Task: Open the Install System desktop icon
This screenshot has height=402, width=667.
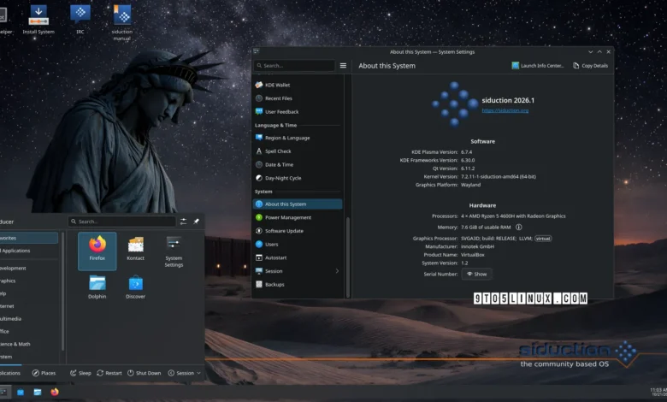Action: (x=38, y=19)
